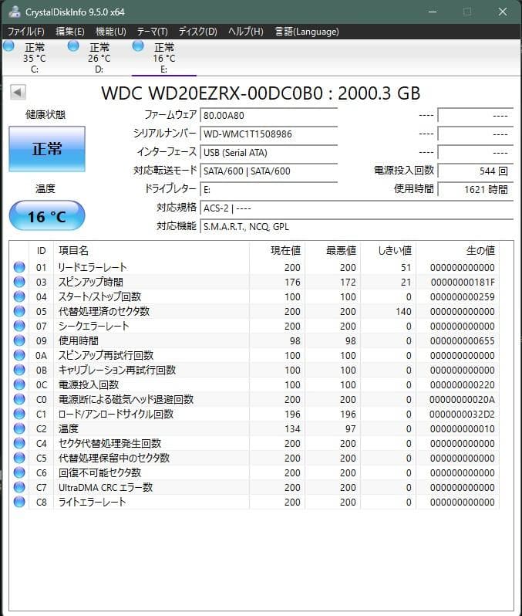
Task: Click the blue status orb beside drive D:
Action: click(x=73, y=46)
